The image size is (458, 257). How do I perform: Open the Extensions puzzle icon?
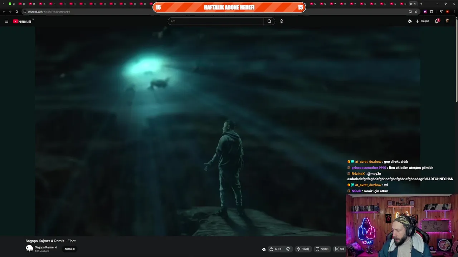click(432, 11)
